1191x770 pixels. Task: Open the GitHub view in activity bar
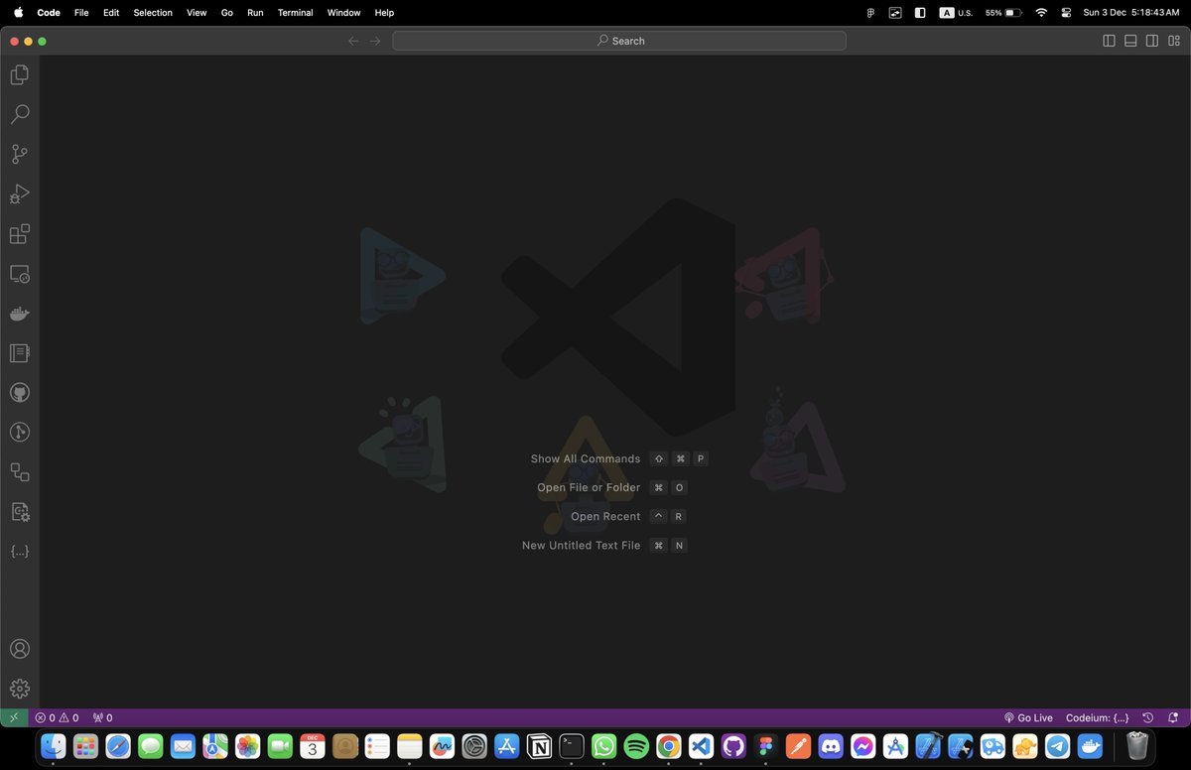tap(20, 393)
